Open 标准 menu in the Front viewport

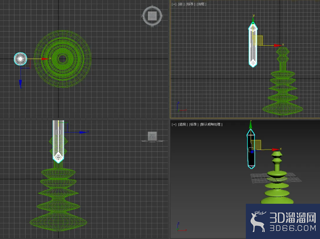click(191, 4)
